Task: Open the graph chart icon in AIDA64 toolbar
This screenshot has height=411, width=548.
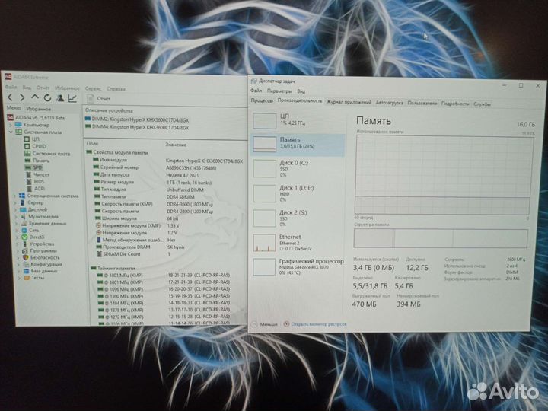Action: click(72, 98)
